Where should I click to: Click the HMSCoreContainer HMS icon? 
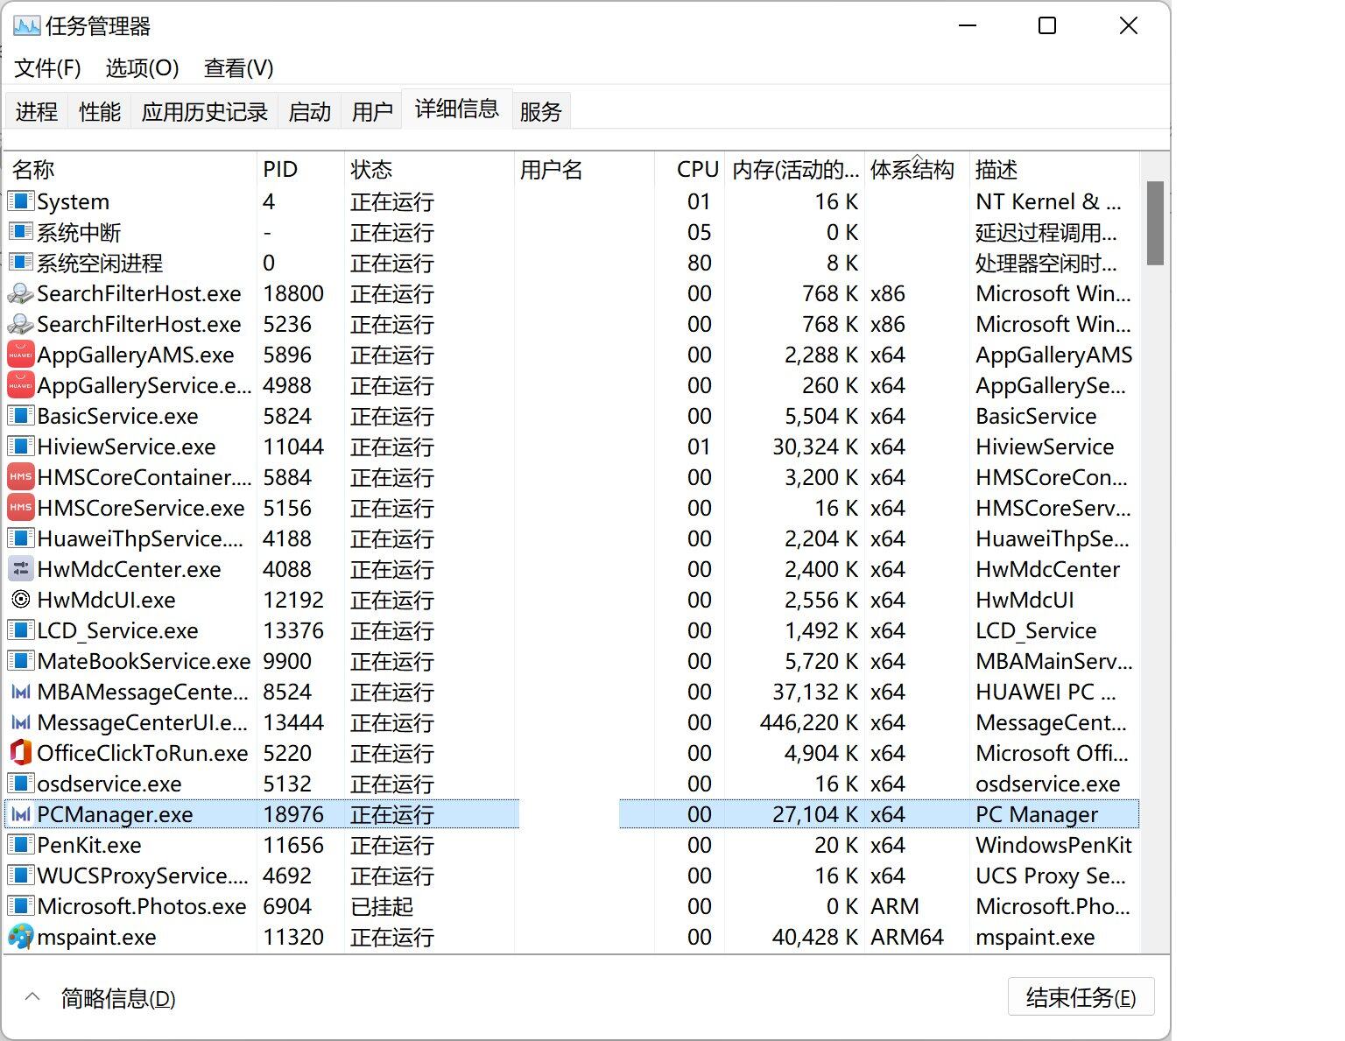21,477
